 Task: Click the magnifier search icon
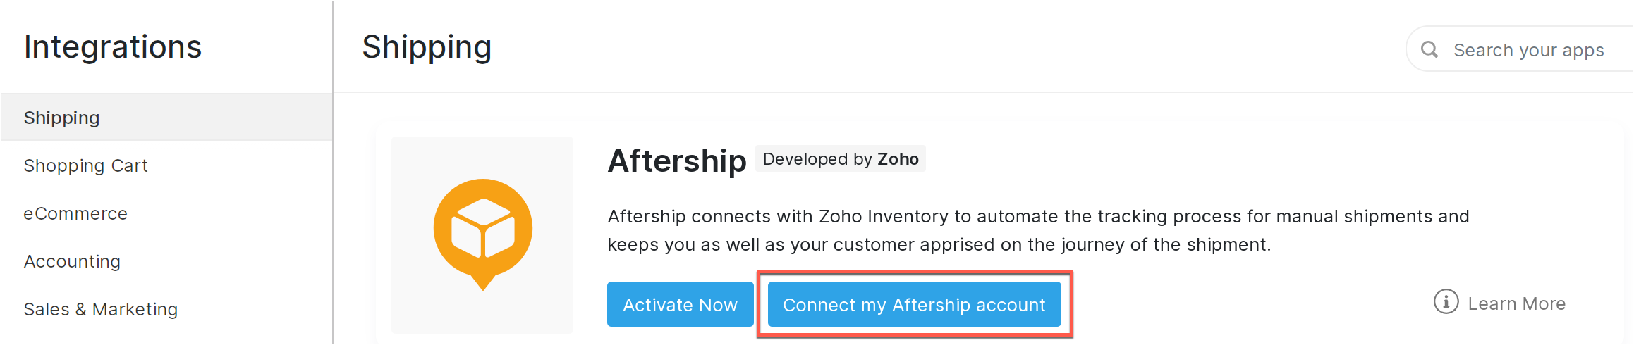click(1429, 49)
